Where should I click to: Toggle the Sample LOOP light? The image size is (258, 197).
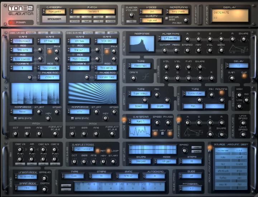109,151
